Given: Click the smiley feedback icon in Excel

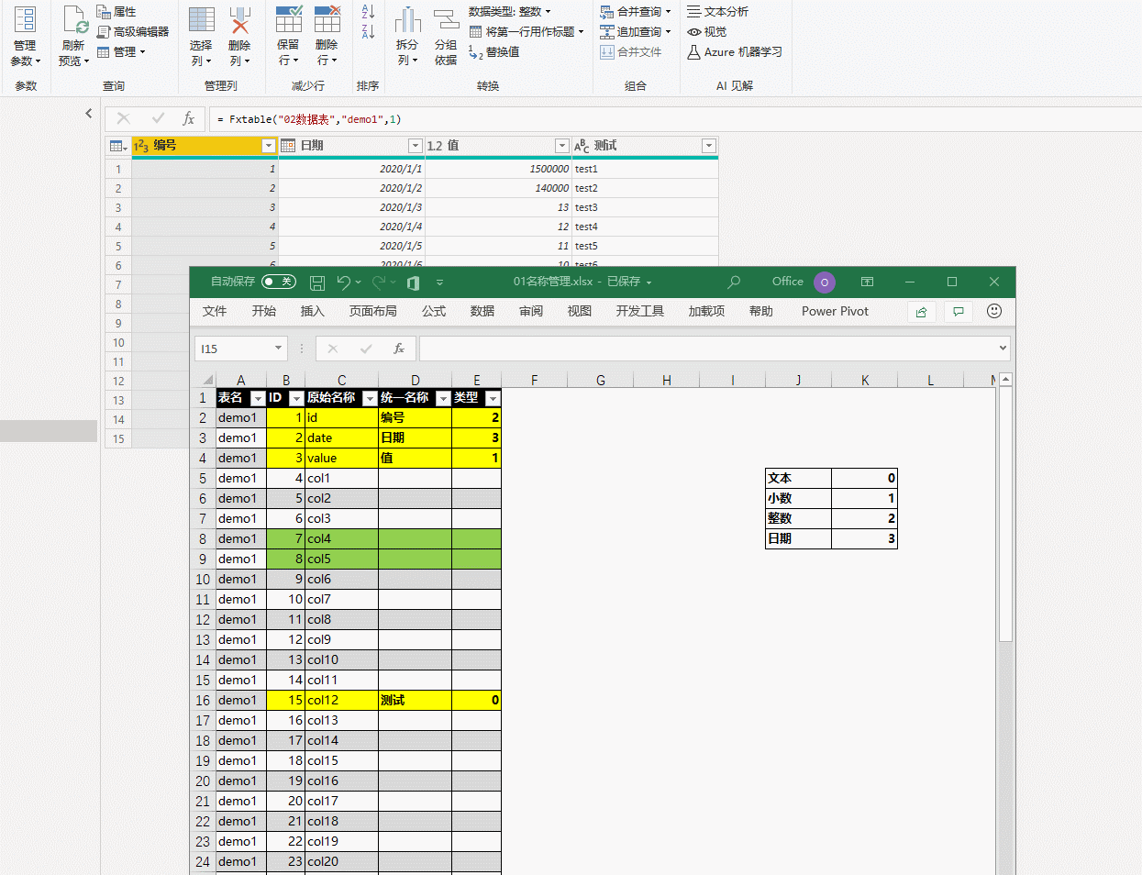Looking at the screenshot, I should click(x=994, y=312).
